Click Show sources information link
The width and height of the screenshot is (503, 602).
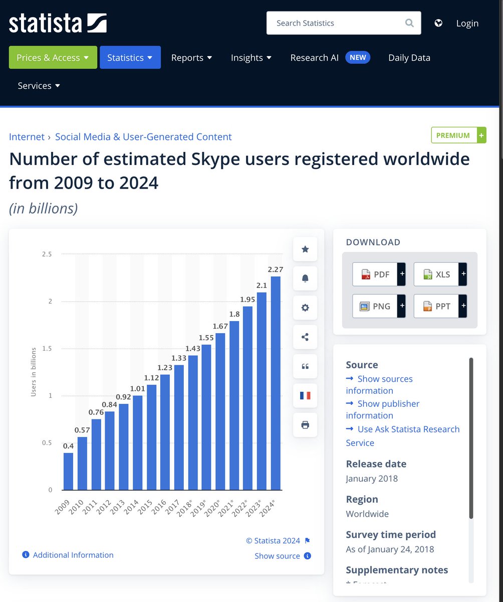point(379,385)
